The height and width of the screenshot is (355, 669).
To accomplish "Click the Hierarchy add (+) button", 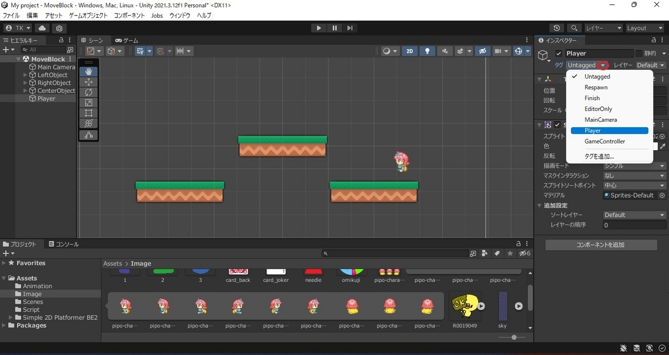I will point(8,50).
